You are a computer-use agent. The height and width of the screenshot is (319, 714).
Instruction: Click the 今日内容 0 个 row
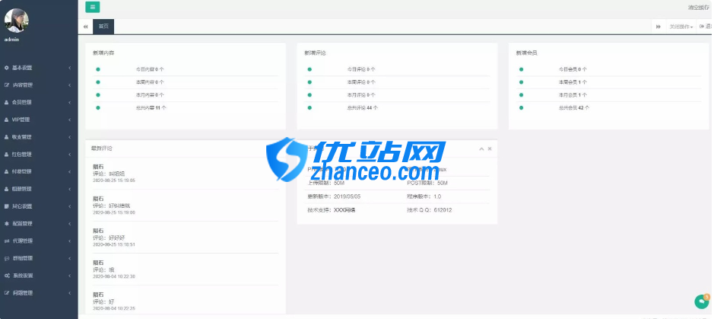tap(186, 69)
